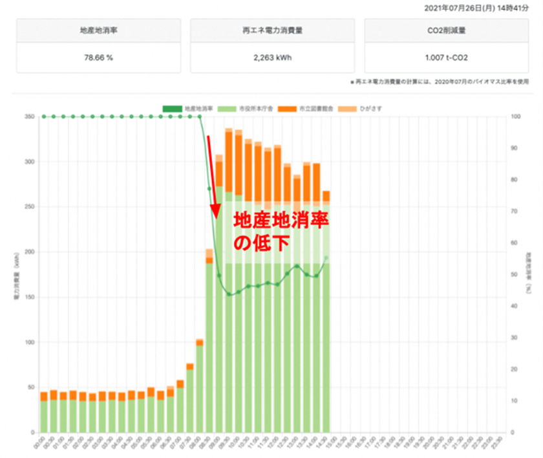Click the tallest stacked bar at 09:30
The image size is (543, 458).
pos(229,280)
